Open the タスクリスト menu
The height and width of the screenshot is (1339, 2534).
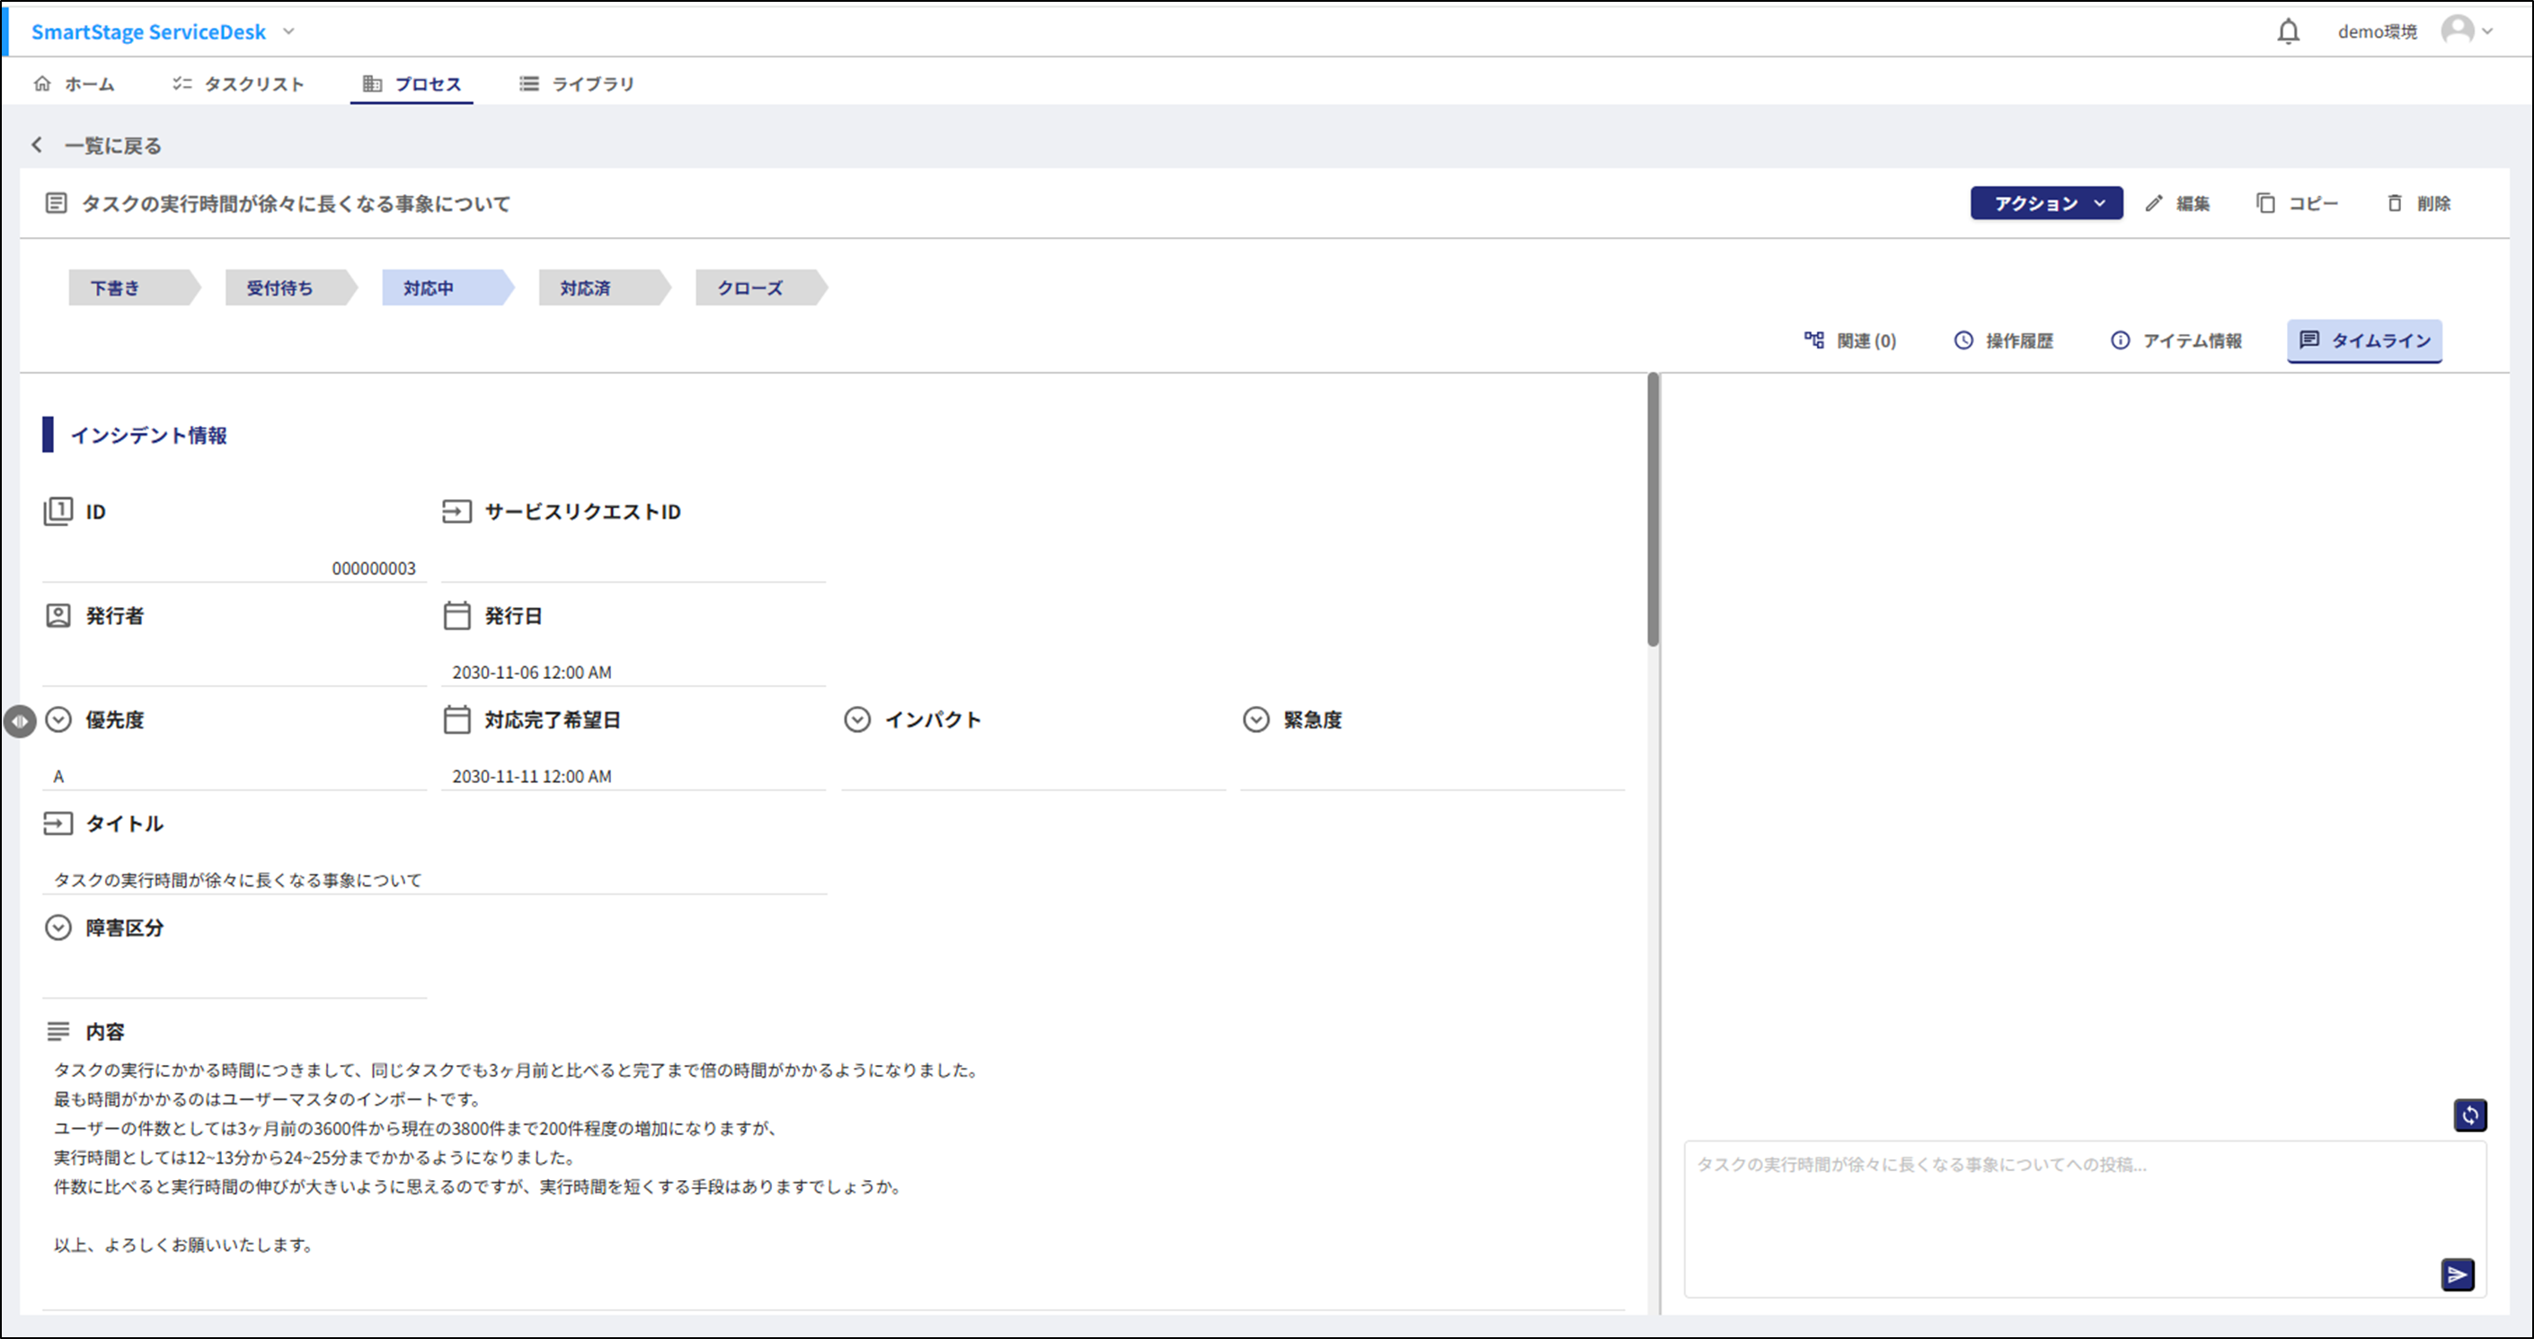pos(238,84)
